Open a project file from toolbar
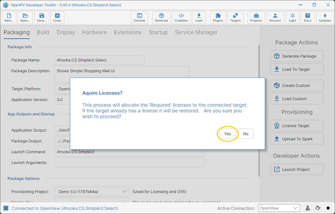The image size is (335, 214). (25, 17)
